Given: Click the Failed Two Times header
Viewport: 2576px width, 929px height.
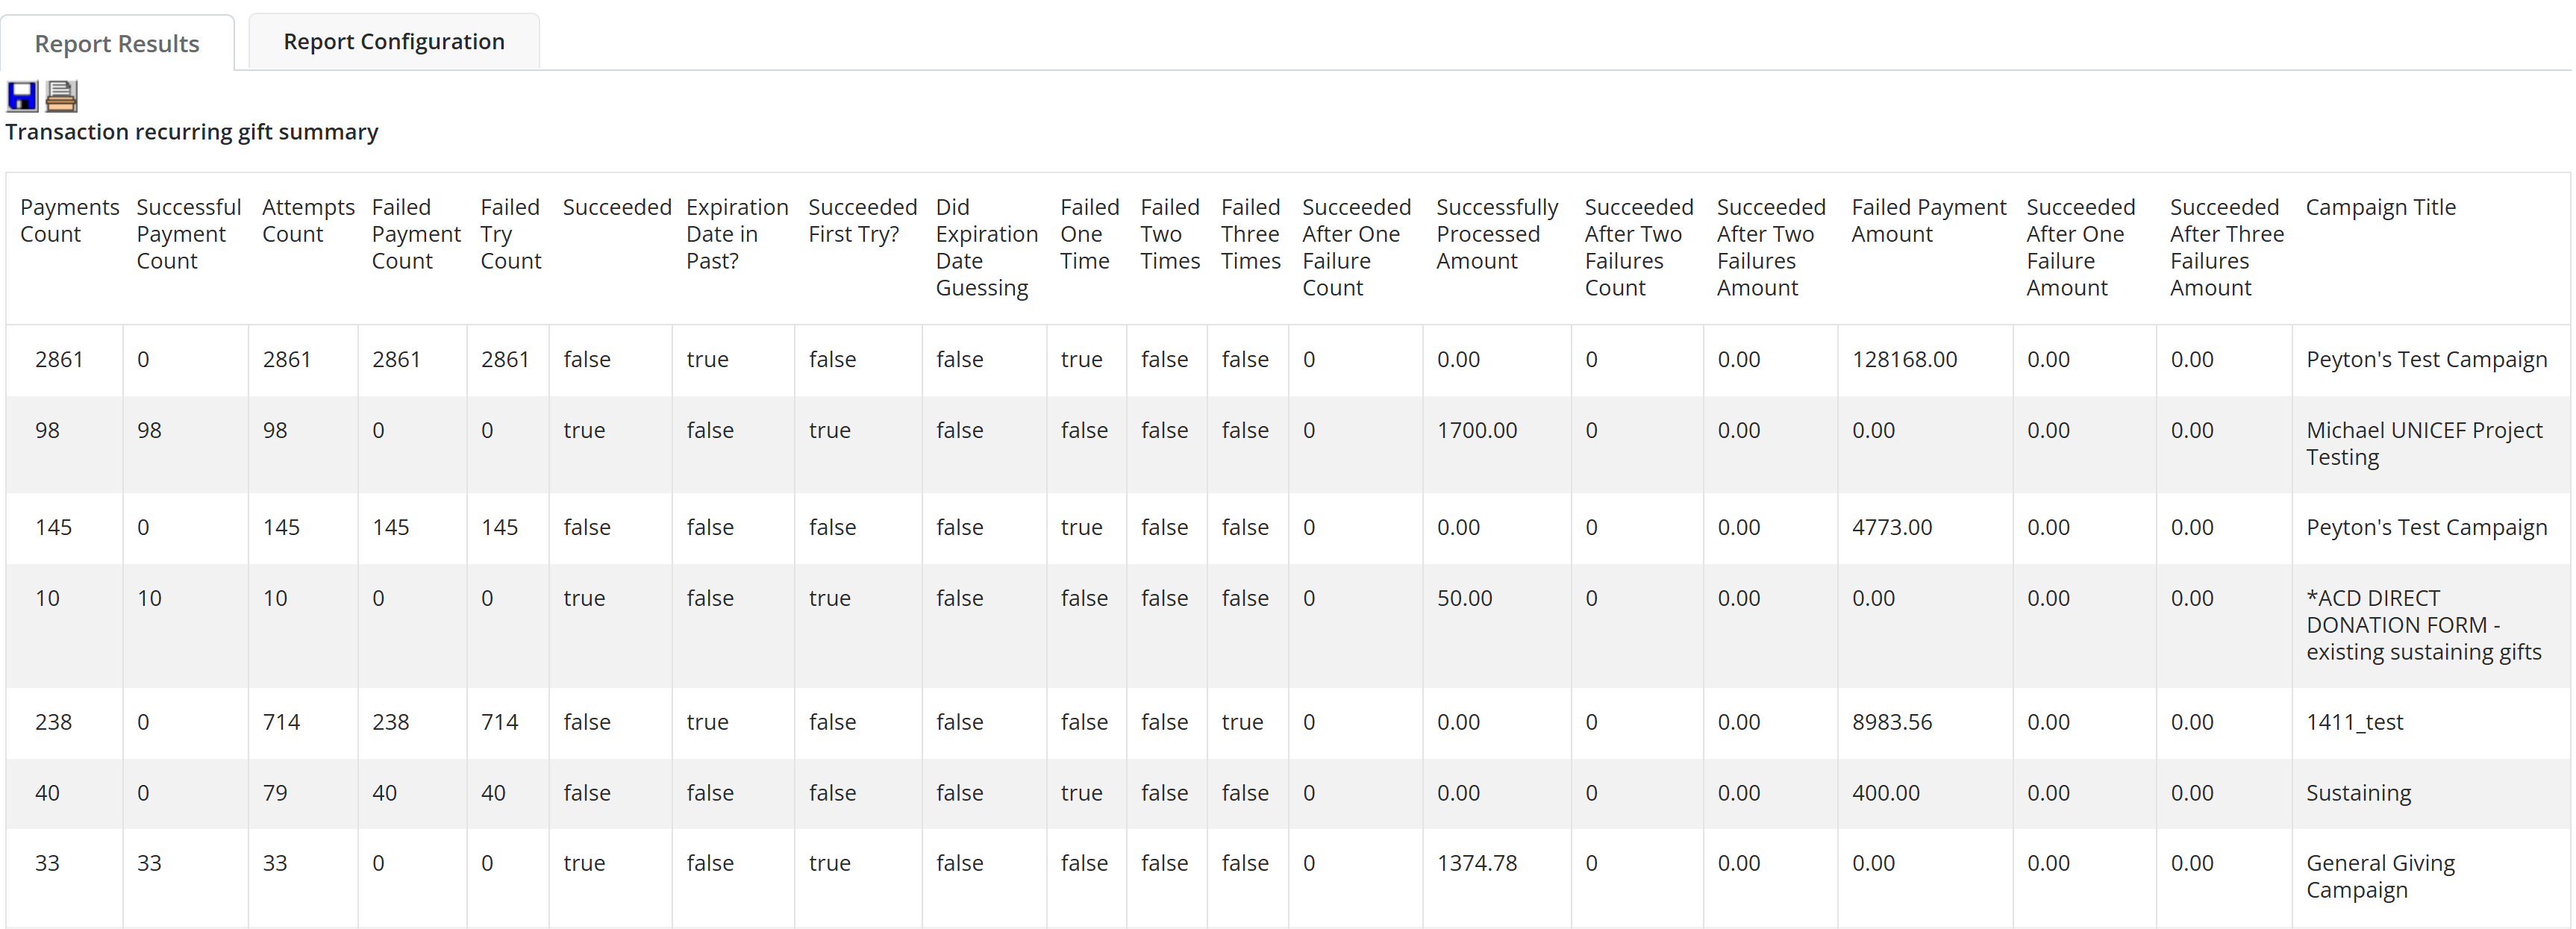Looking at the screenshot, I should tap(1170, 234).
